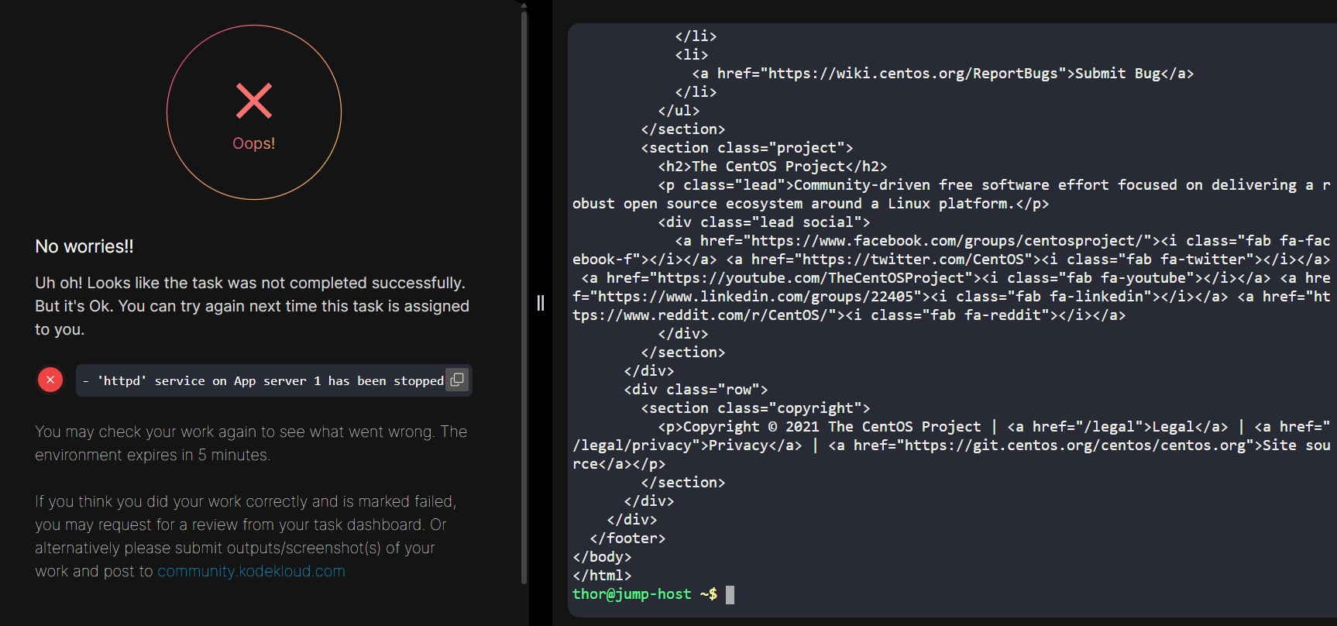Click the large red X failure icon
Image resolution: width=1337 pixels, height=626 pixels.
point(254,101)
